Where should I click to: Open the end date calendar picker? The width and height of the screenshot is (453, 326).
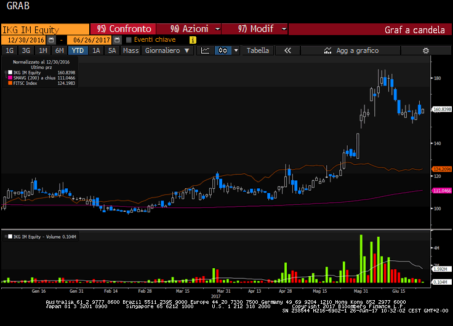[x=117, y=39]
